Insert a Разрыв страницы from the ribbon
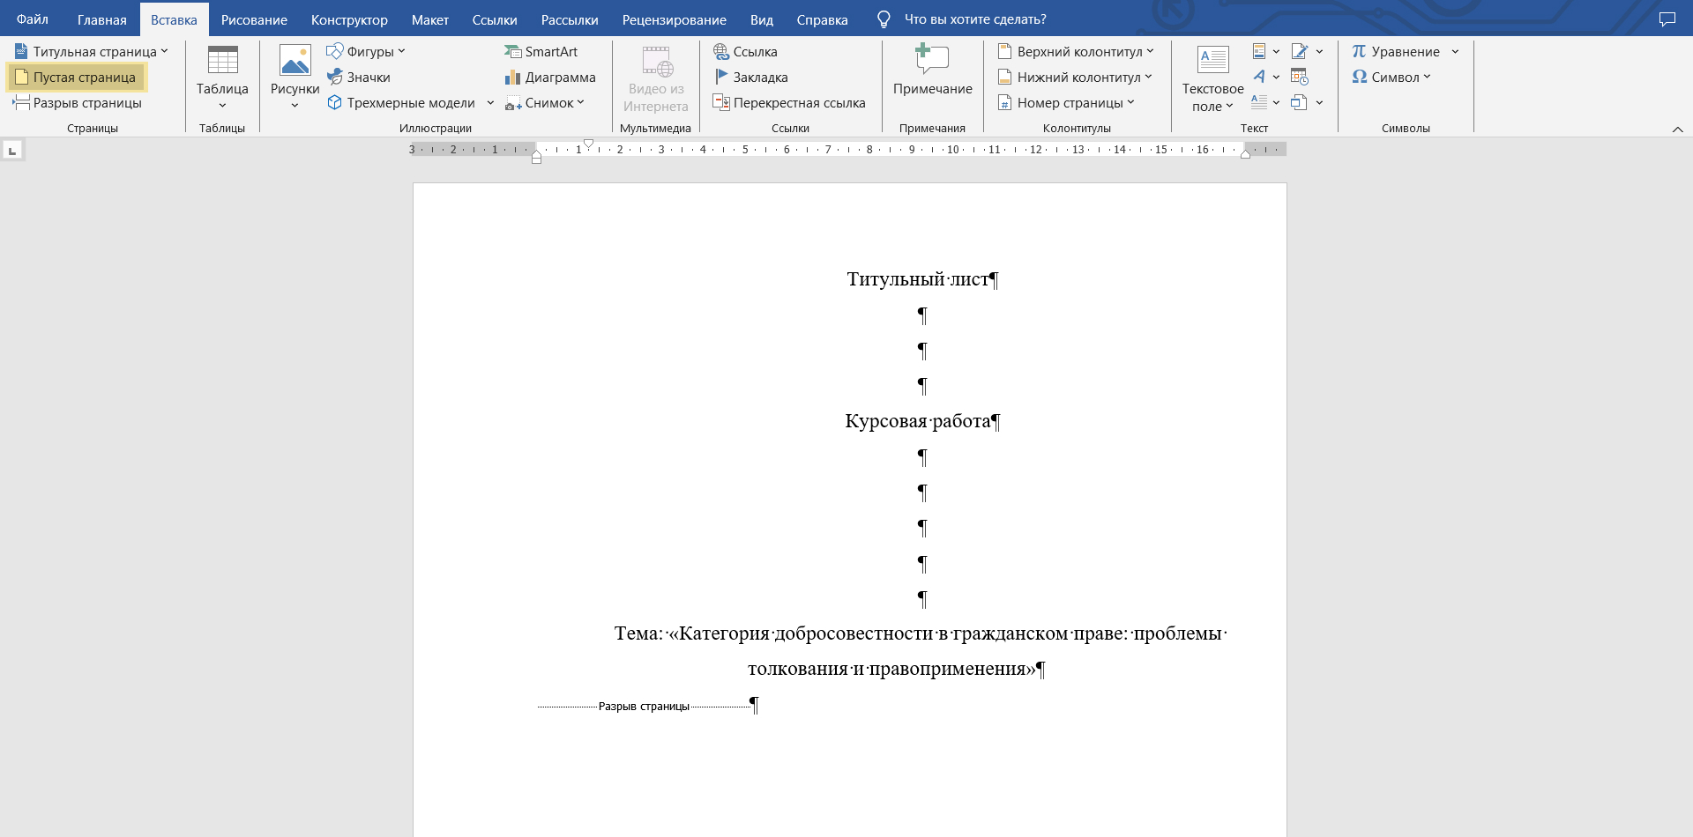Viewport: 1693px width, 837px height. coord(78,102)
